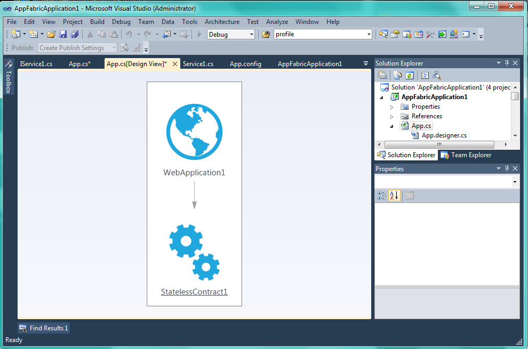Image resolution: width=528 pixels, height=349 pixels.
Task: Open the Extension Manager toolbar icon
Action: (x=454, y=34)
